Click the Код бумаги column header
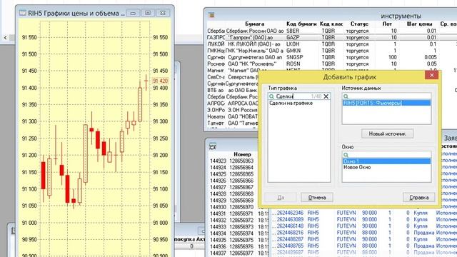The width and height of the screenshot is (457, 257). [x=301, y=24]
